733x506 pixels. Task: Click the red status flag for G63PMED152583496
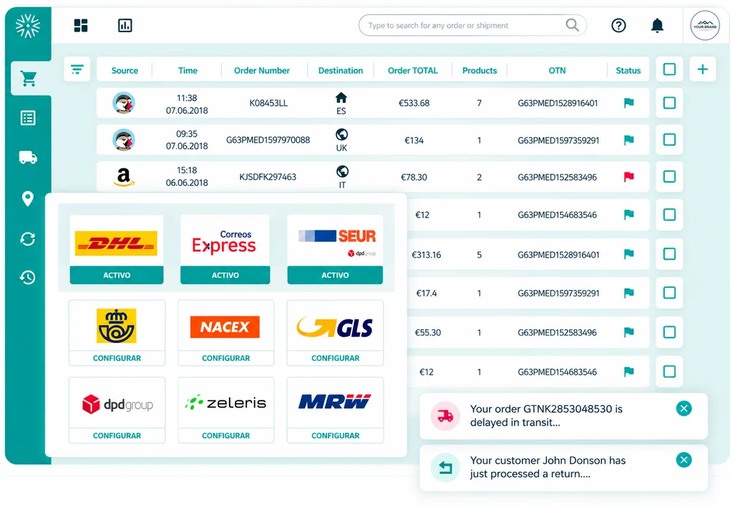pyautogui.click(x=628, y=177)
